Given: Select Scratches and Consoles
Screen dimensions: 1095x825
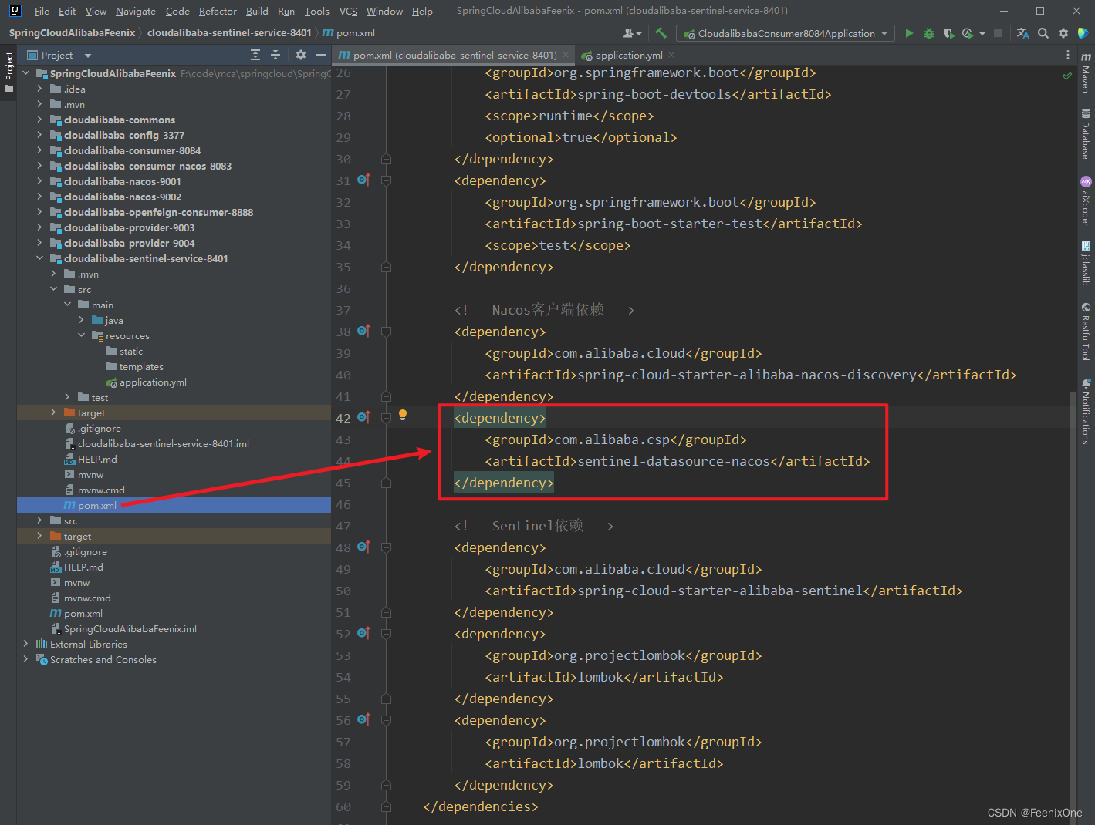Looking at the screenshot, I should click(103, 659).
